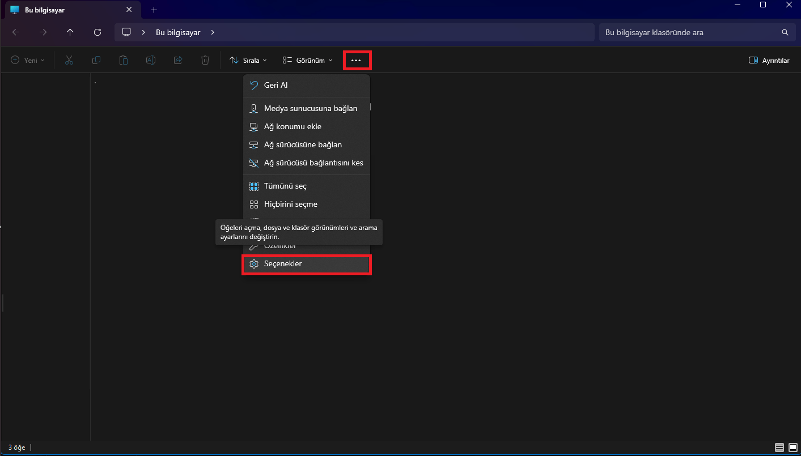The image size is (801, 456).
Task: Go forward using the forward arrow
Action: point(43,32)
